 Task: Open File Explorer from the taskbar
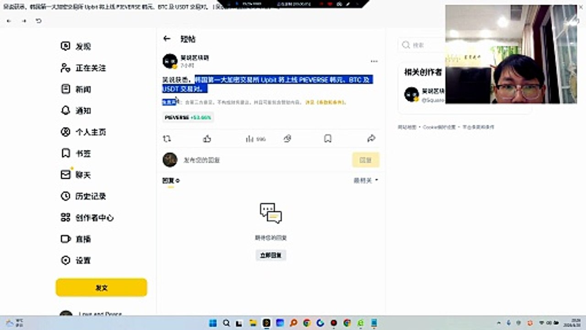[254, 323]
